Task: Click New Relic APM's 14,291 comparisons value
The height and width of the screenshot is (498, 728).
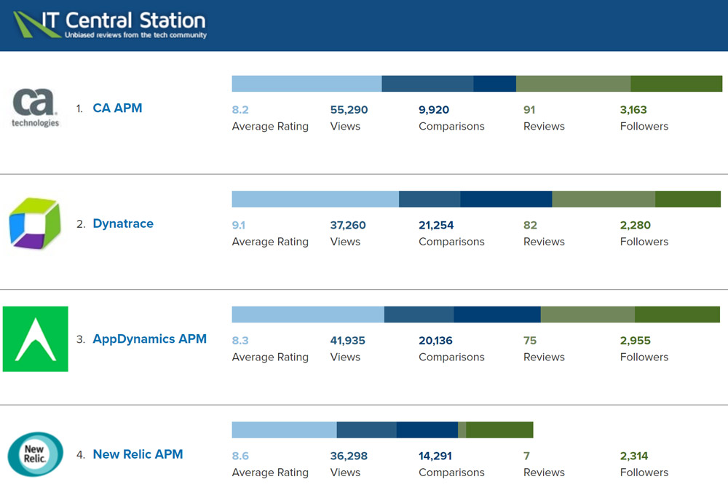Action: (435, 456)
